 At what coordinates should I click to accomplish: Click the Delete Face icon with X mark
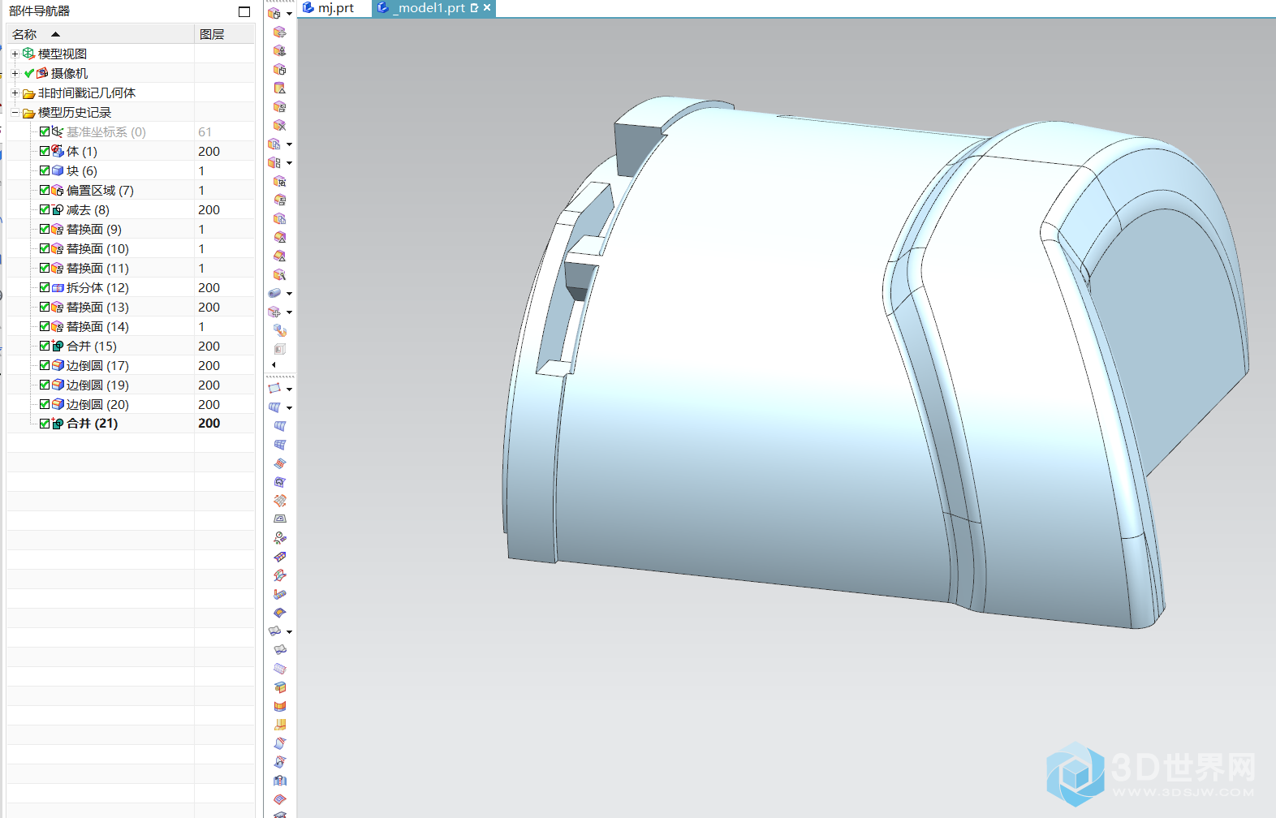coord(279,125)
